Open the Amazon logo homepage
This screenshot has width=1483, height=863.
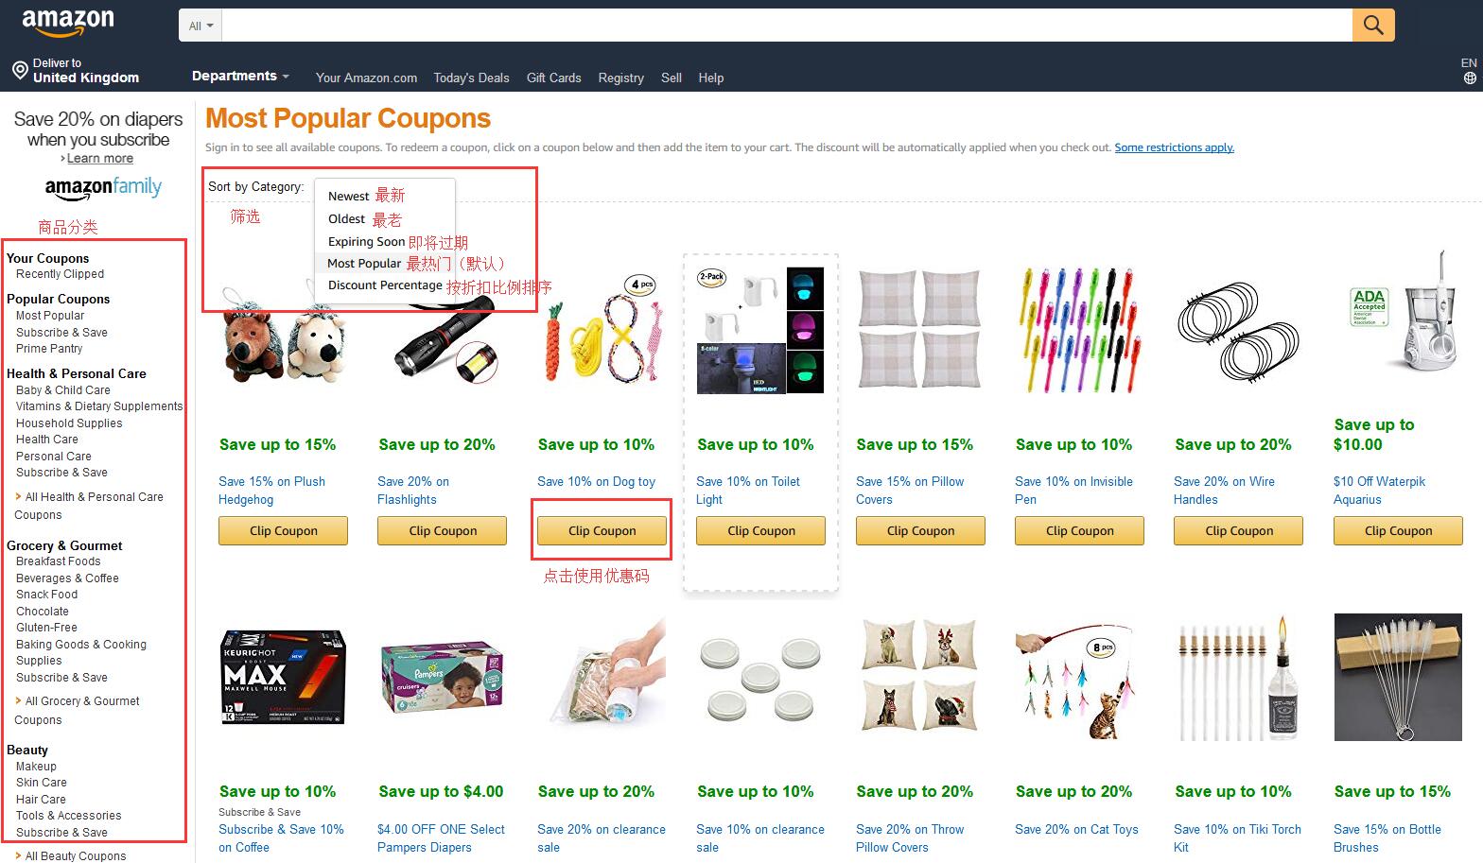[x=68, y=24]
